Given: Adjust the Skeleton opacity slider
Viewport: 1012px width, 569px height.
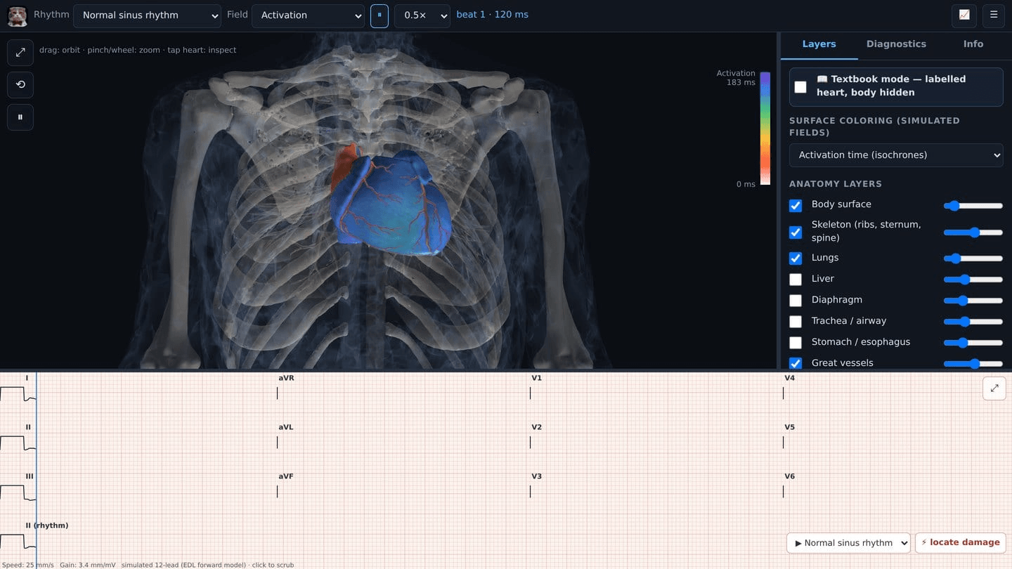Looking at the screenshot, I should pos(973,232).
